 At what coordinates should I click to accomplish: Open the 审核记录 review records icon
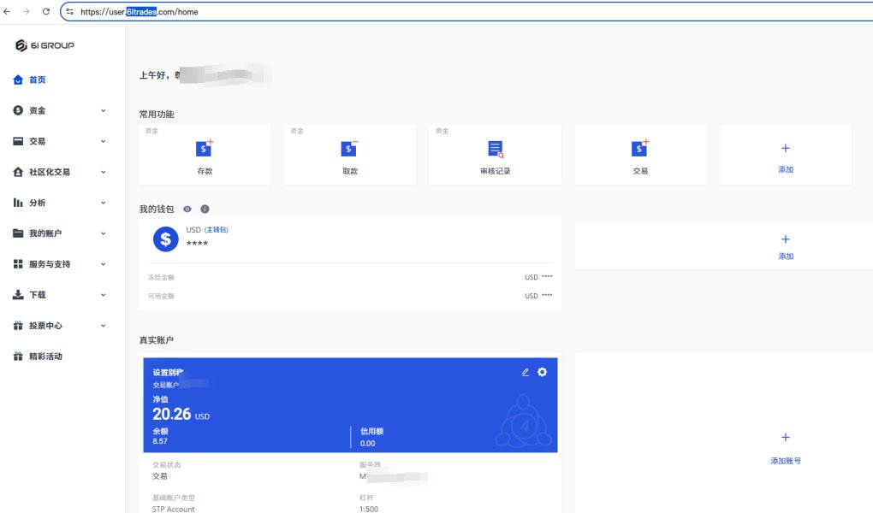tap(495, 149)
